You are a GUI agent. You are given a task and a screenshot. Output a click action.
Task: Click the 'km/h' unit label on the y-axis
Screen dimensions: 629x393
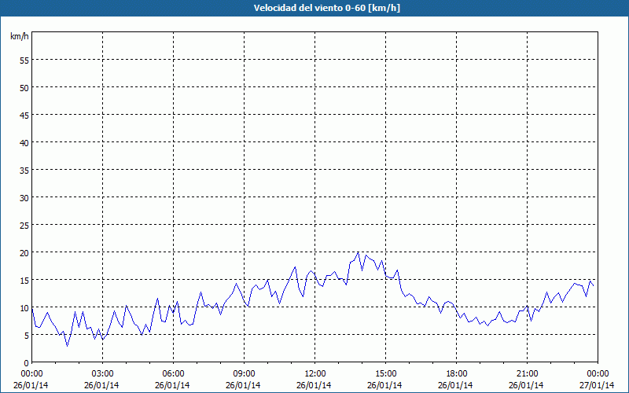[x=20, y=36]
